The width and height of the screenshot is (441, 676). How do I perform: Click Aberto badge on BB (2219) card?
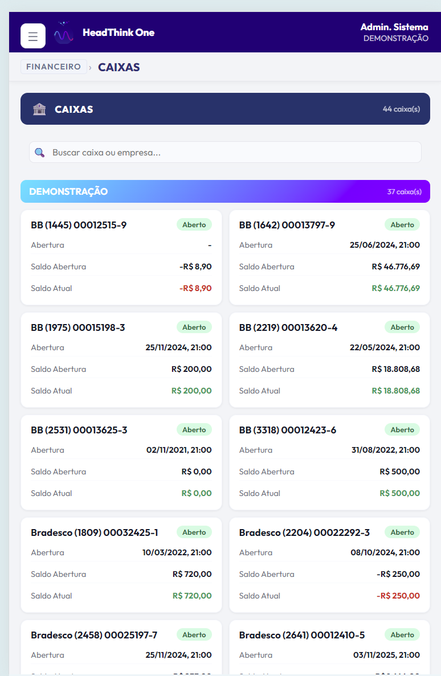click(402, 327)
